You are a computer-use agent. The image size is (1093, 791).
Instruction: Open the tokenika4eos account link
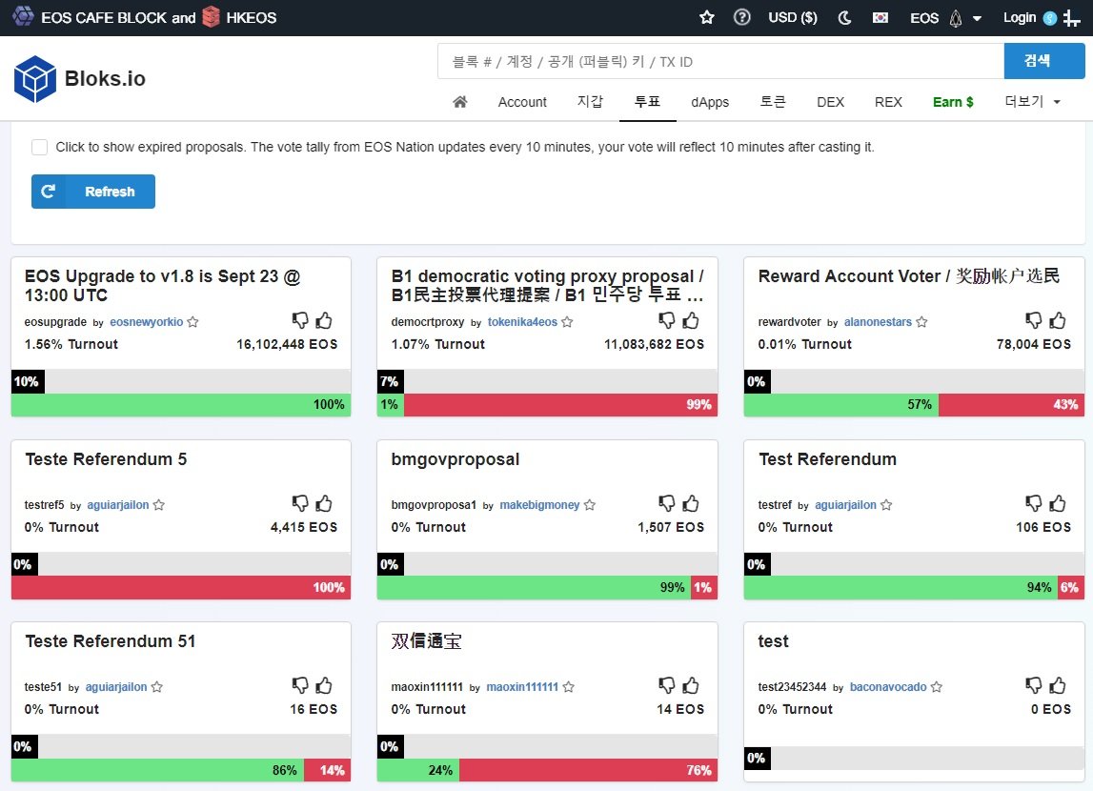tap(522, 322)
